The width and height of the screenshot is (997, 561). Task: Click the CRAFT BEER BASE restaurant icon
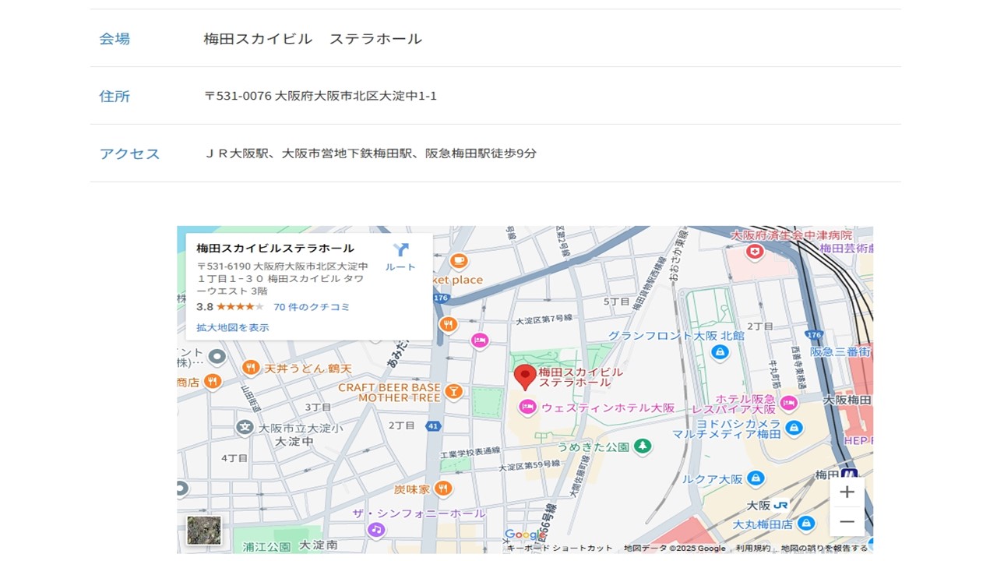(453, 392)
